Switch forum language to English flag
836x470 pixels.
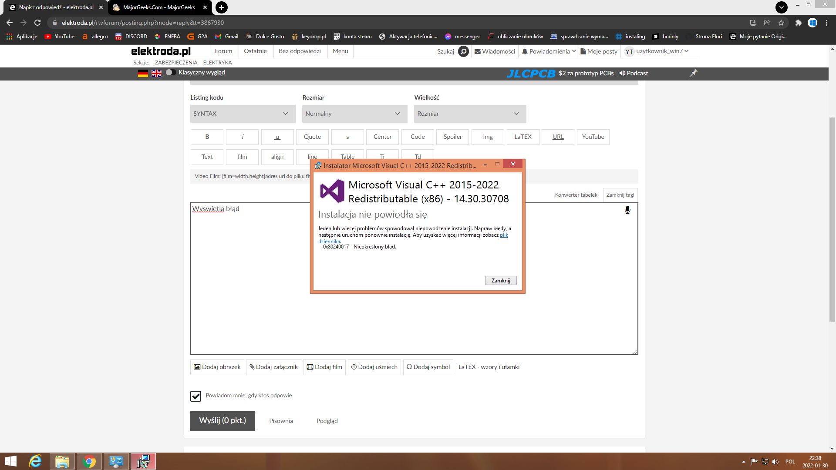[x=156, y=73]
